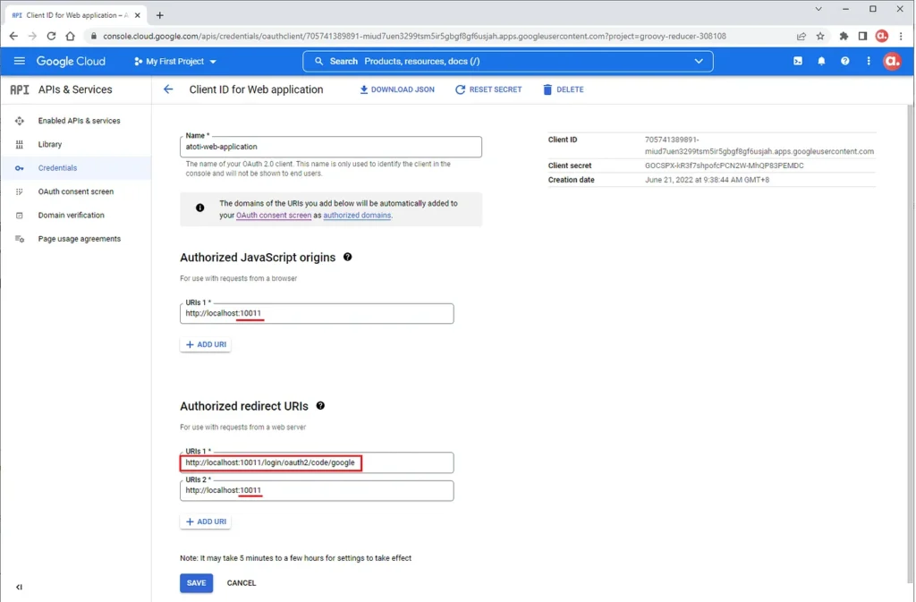The height and width of the screenshot is (602, 916).
Task: Open the Google account avatar in console header
Action: [x=892, y=62]
